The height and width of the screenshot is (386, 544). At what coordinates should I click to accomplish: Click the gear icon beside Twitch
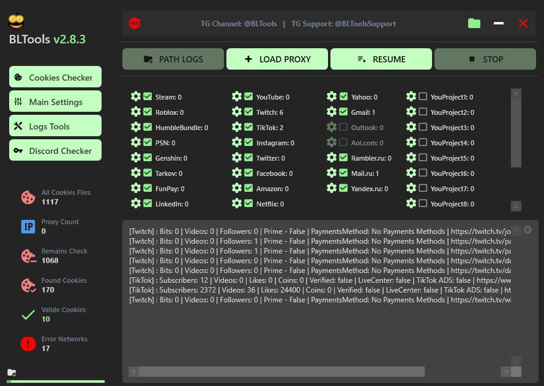point(236,112)
